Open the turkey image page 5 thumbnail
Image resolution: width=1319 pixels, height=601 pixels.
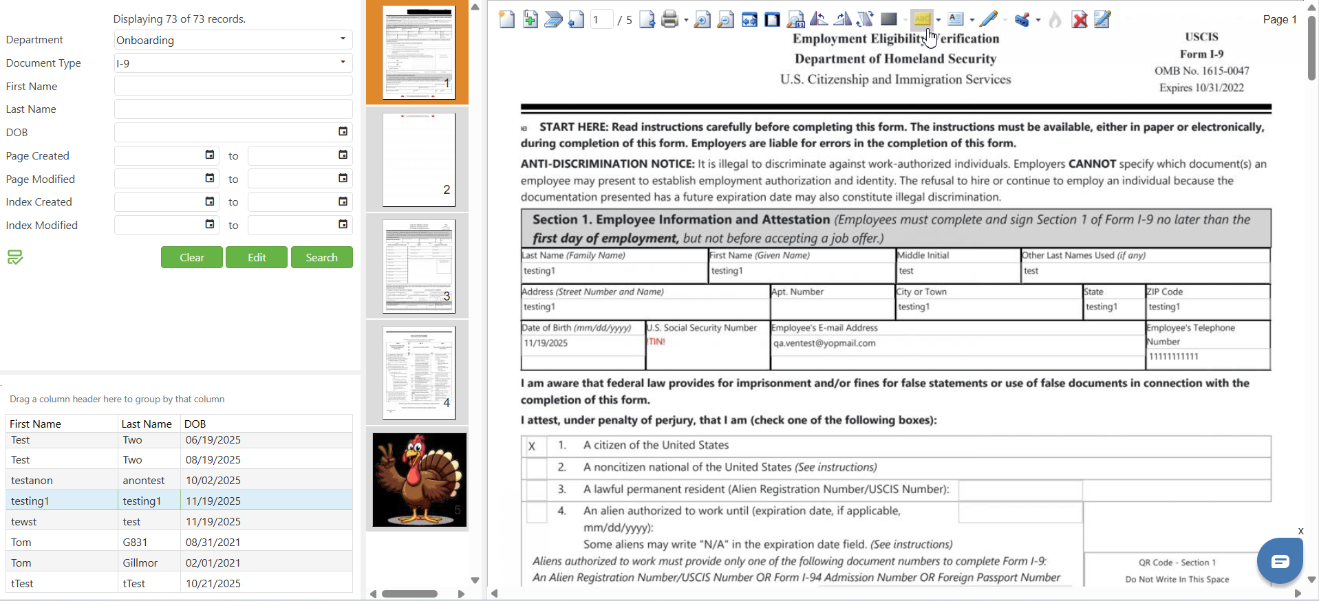coord(420,479)
